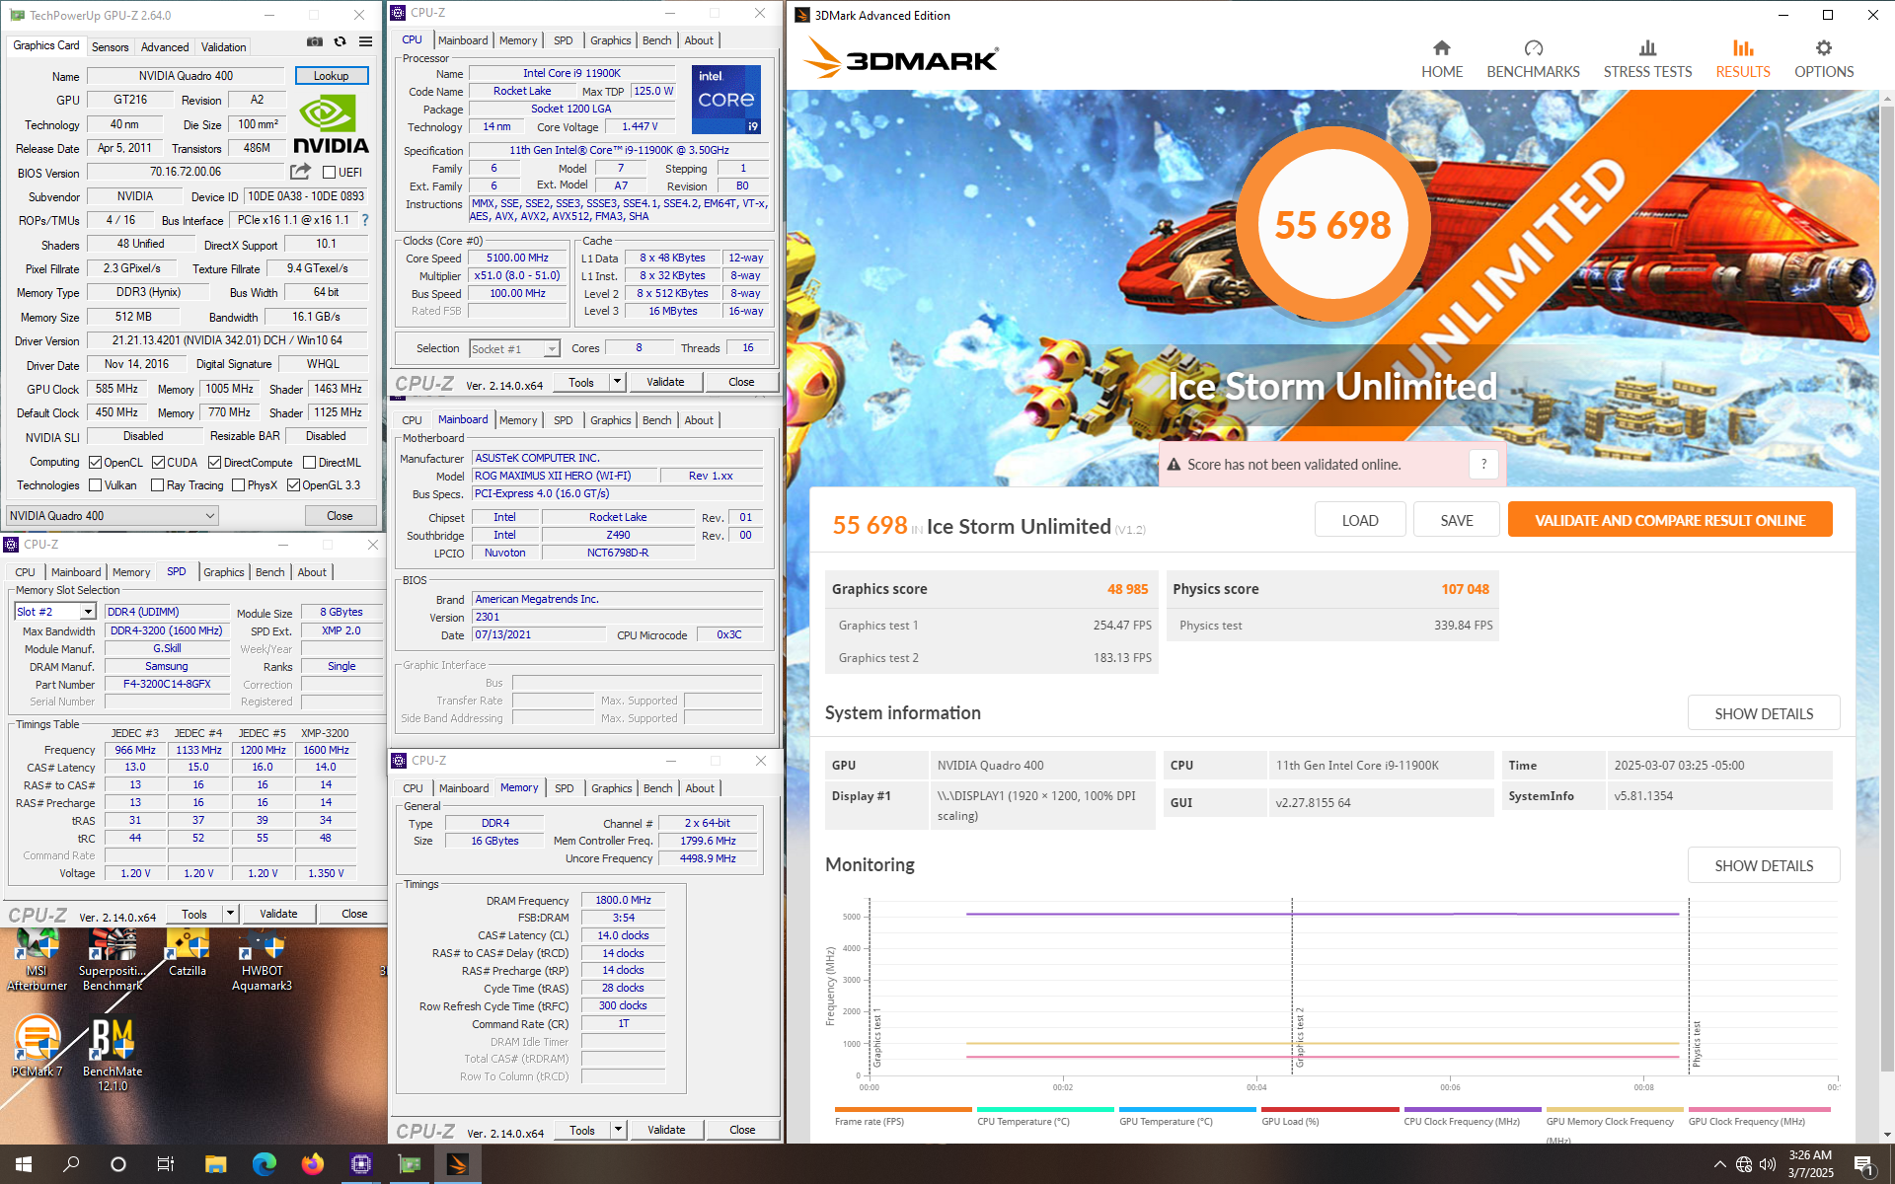The height and width of the screenshot is (1184, 1895).
Task: Open Microsoft Edge from taskbar
Action: [264, 1164]
